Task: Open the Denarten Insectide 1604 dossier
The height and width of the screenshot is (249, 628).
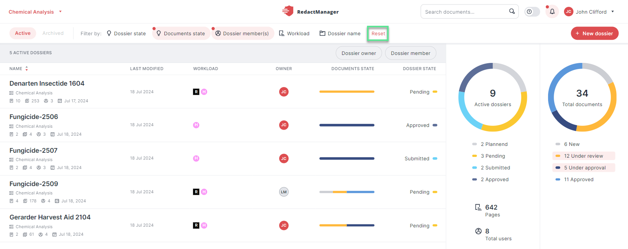Action: 47,83
